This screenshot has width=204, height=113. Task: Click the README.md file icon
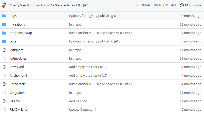(4, 109)
